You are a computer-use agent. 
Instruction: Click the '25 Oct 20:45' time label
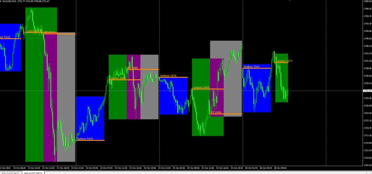pyautogui.click(x=237, y=168)
